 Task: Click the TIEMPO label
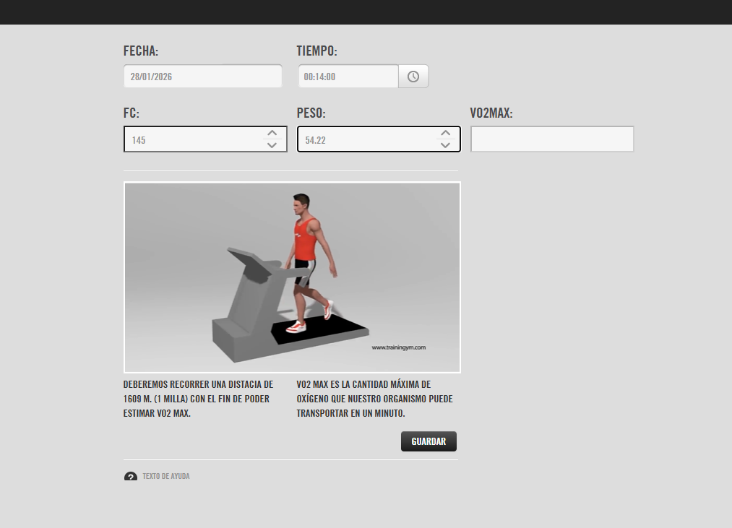pos(317,51)
